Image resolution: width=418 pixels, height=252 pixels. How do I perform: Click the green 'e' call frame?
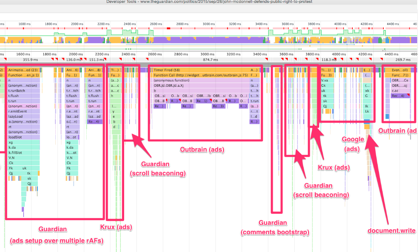(x=115, y=116)
